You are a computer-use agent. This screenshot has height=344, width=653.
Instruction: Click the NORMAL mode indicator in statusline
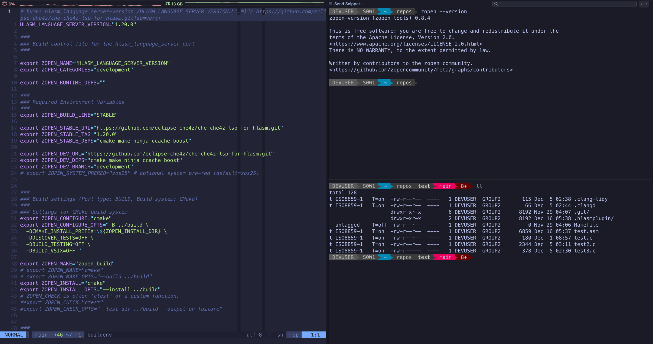pyautogui.click(x=14, y=335)
